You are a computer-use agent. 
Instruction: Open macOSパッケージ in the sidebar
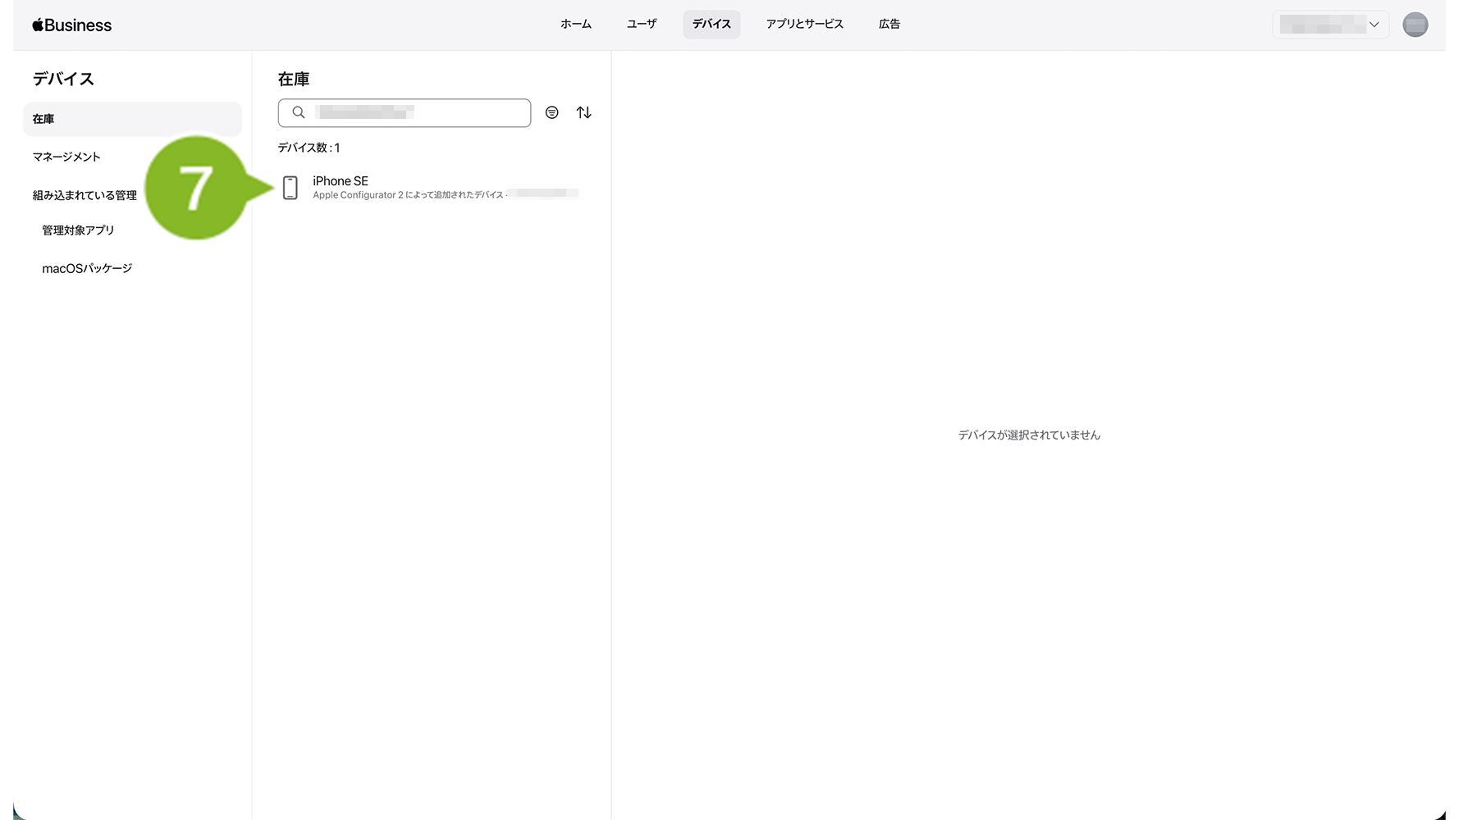click(87, 268)
